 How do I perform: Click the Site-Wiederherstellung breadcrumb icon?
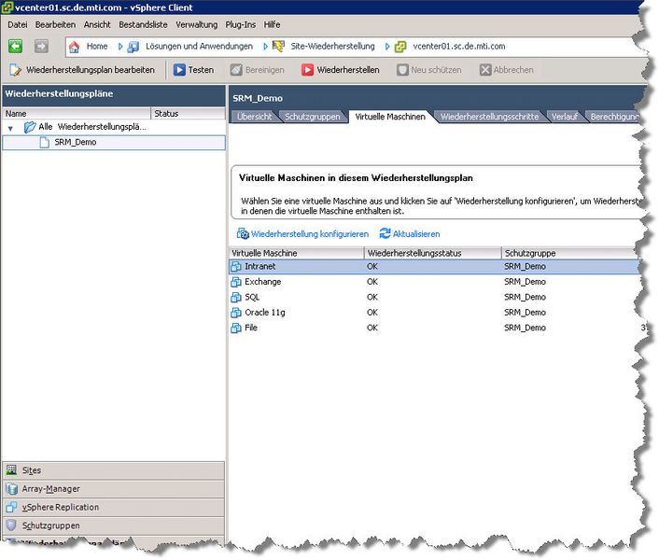[278, 47]
